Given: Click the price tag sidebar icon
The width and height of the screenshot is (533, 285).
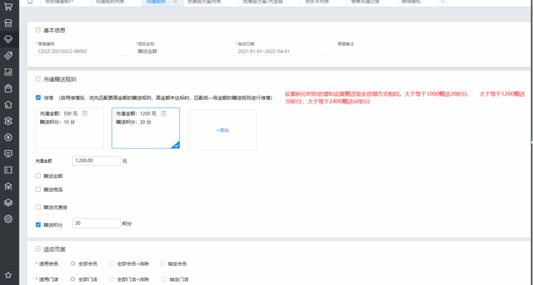Looking at the screenshot, I should (8, 56).
